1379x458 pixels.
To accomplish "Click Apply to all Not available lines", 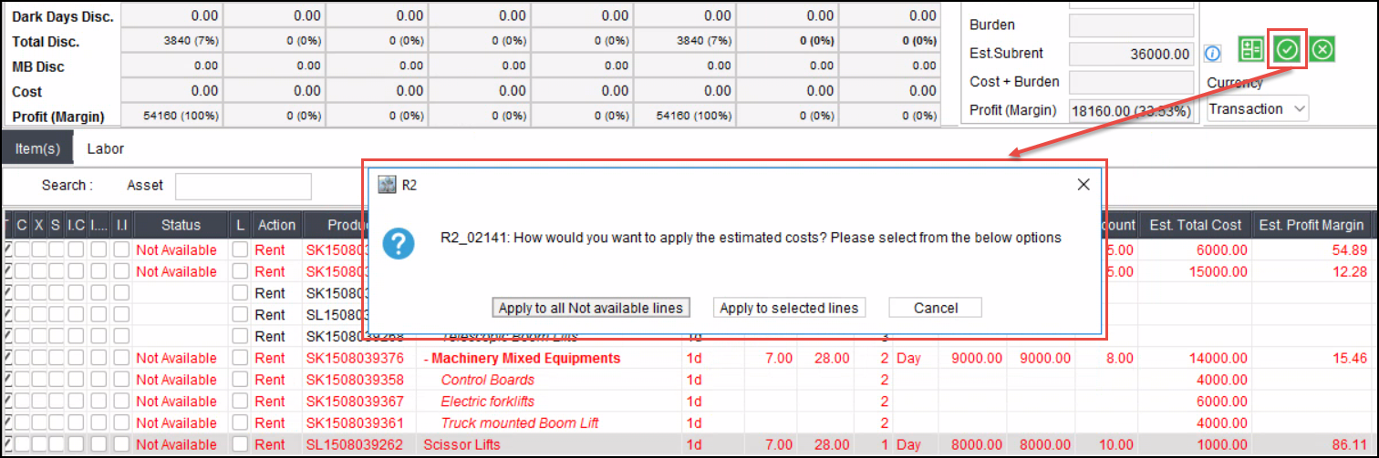I will coord(591,308).
